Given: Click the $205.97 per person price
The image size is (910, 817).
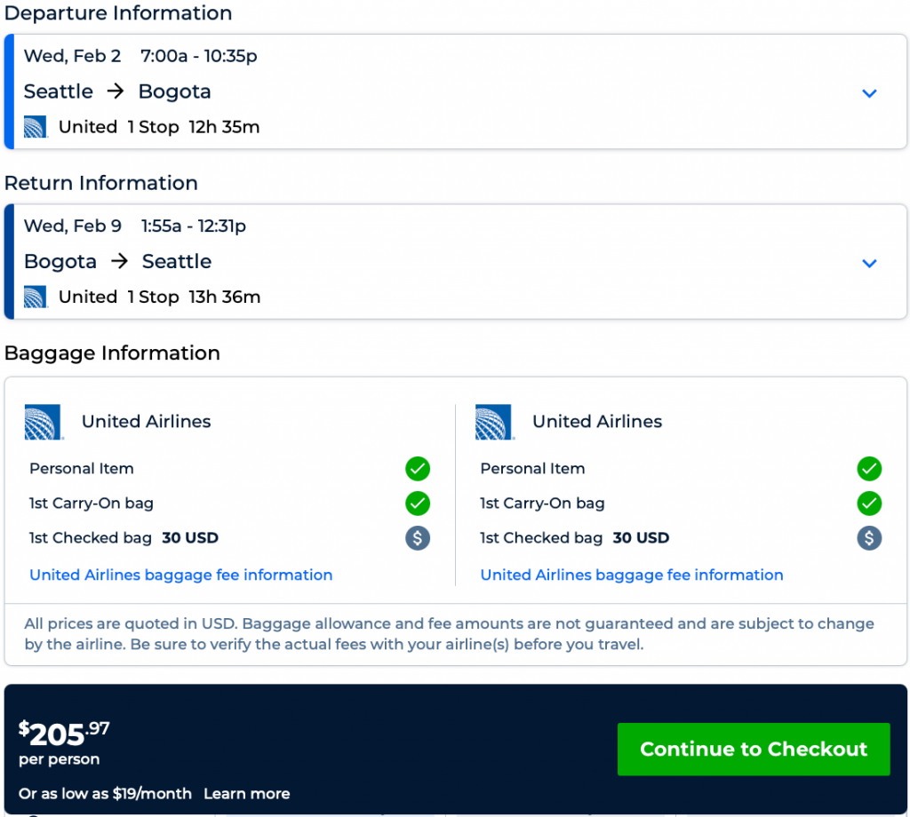Looking at the screenshot, I should click(64, 734).
